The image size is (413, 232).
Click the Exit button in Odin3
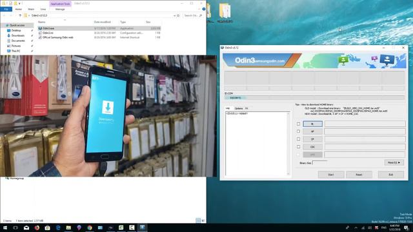[x=391, y=175]
